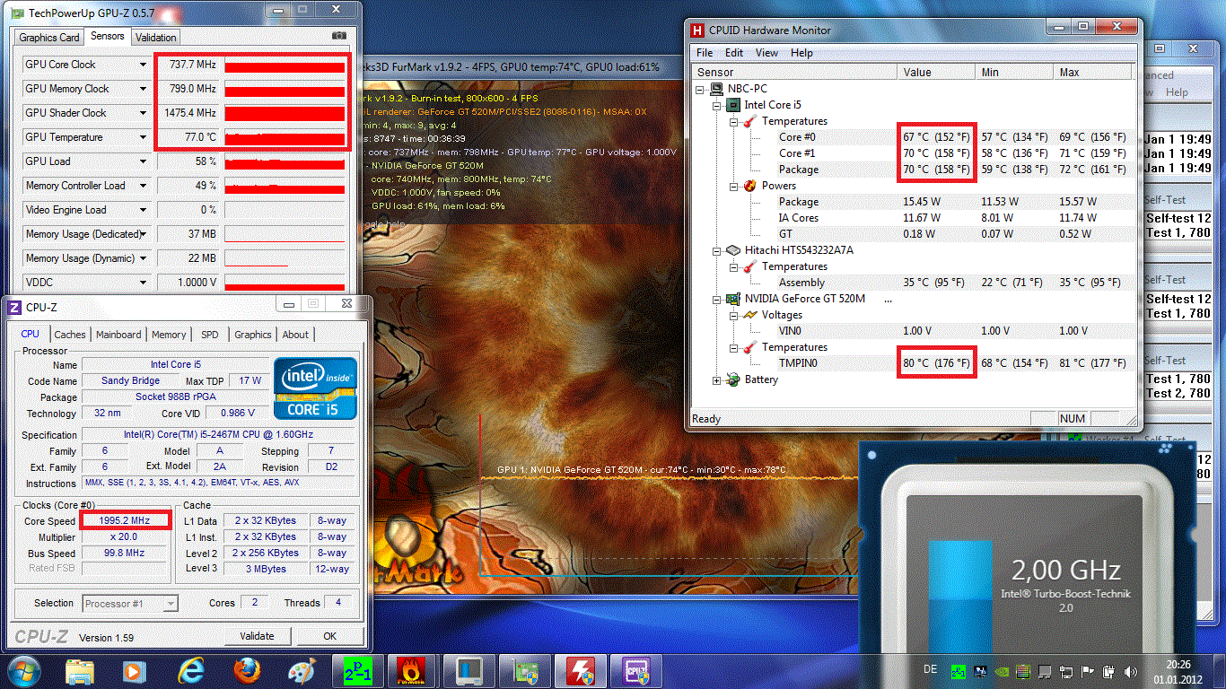1226x689 pixels.
Task: Click the Min column header in HWMonitor
Action: [1014, 73]
